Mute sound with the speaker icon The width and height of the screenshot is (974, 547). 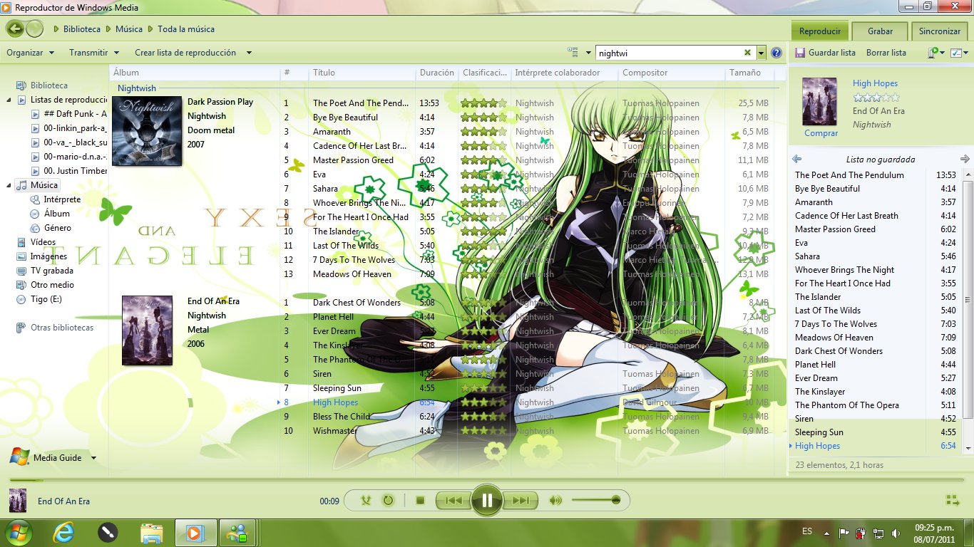pyautogui.click(x=555, y=501)
